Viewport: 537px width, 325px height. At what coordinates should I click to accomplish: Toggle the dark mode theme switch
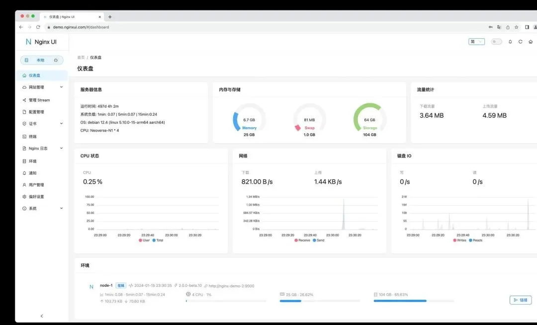[496, 42]
